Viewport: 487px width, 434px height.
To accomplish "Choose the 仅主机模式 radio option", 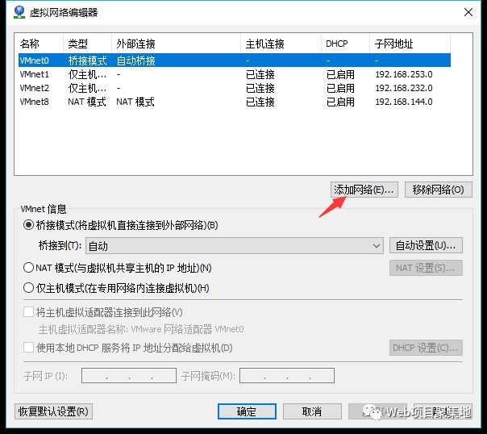I will [x=28, y=288].
